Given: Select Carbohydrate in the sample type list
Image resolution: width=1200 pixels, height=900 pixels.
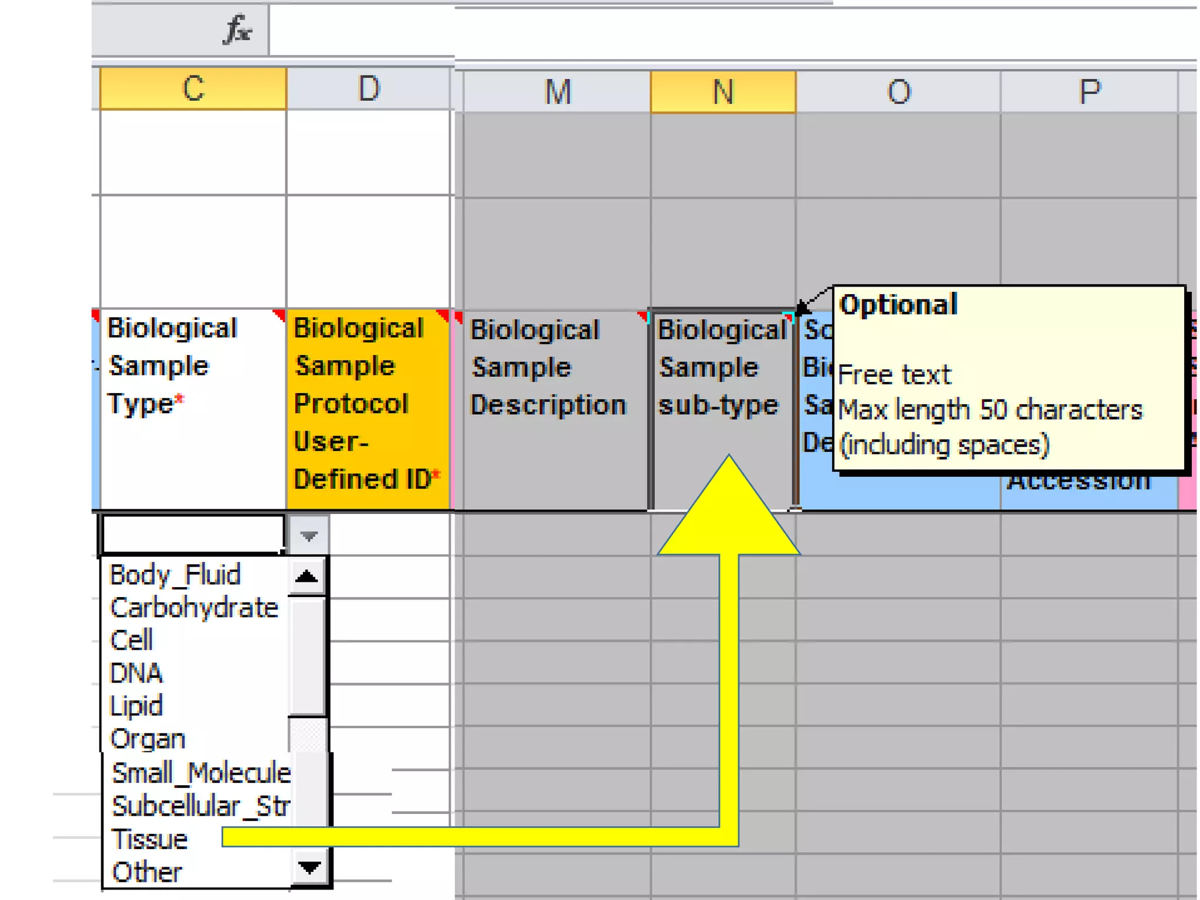Looking at the screenshot, I should (x=194, y=608).
